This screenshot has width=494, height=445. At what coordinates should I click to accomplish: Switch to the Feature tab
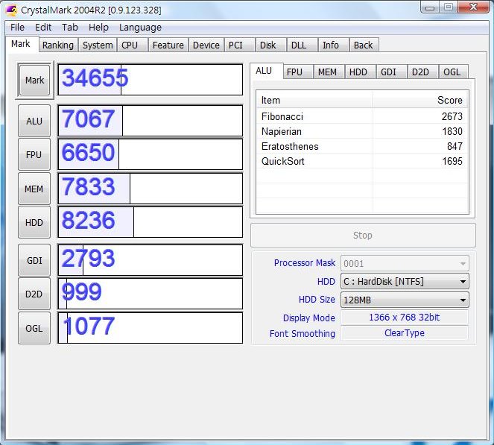coord(168,45)
